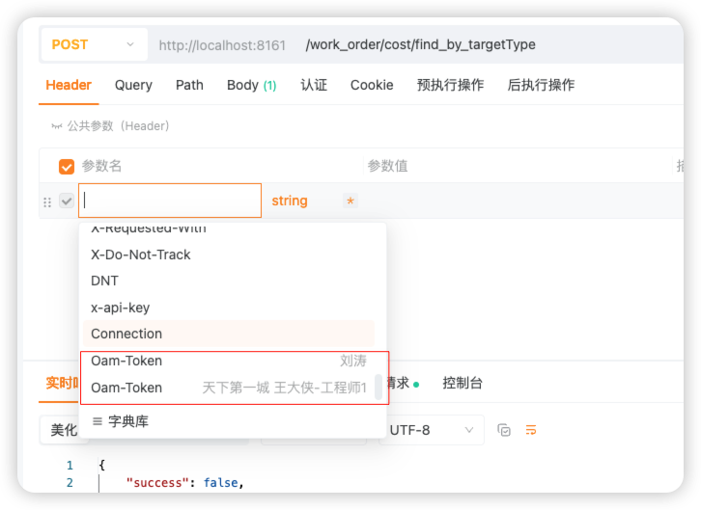Click the drag handle icon of the parameter row

[47, 202]
